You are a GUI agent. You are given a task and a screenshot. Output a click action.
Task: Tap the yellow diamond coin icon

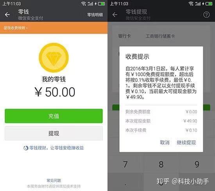pos(54,57)
